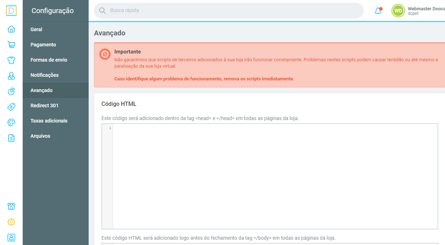Open the customers person icon
The height and width of the screenshot is (245, 445).
pyautogui.click(x=11, y=75)
